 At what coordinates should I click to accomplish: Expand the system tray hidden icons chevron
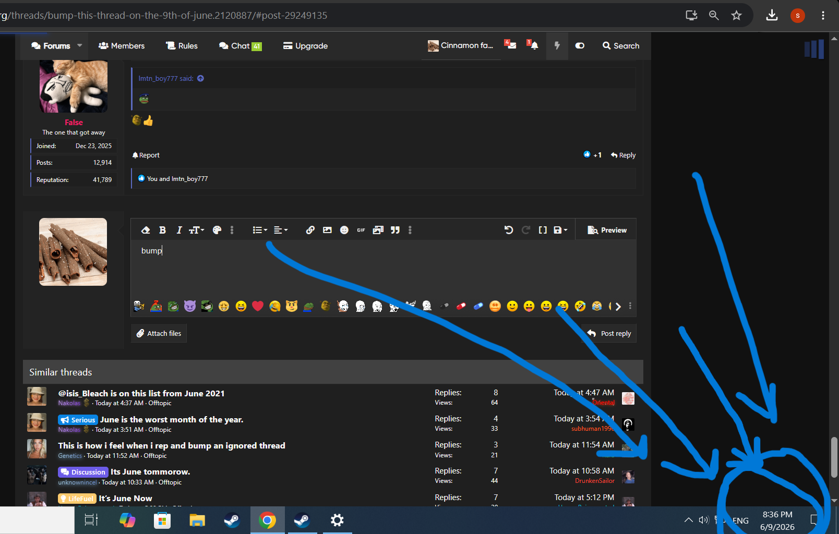[688, 520]
